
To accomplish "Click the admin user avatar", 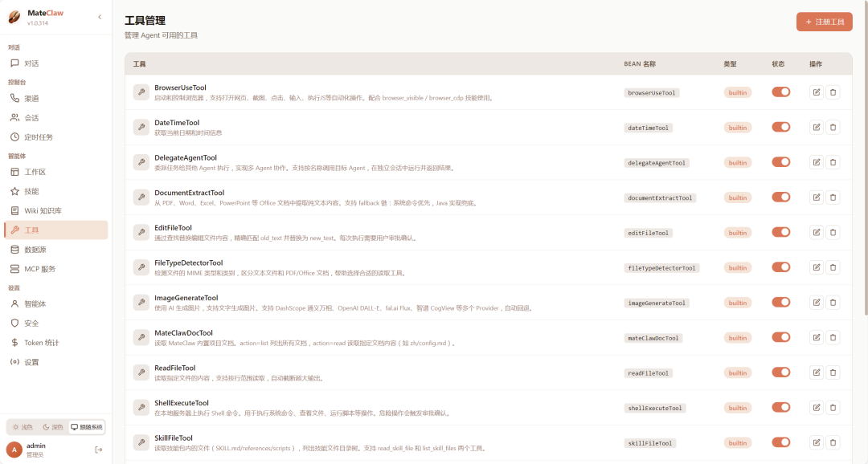I will click(x=14, y=450).
